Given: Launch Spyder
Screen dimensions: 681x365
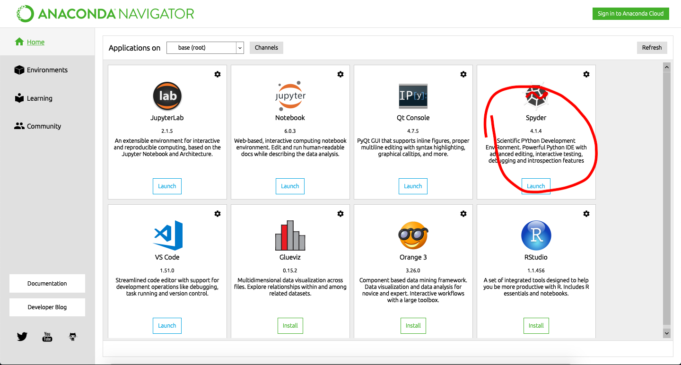Looking at the screenshot, I should 536,186.
